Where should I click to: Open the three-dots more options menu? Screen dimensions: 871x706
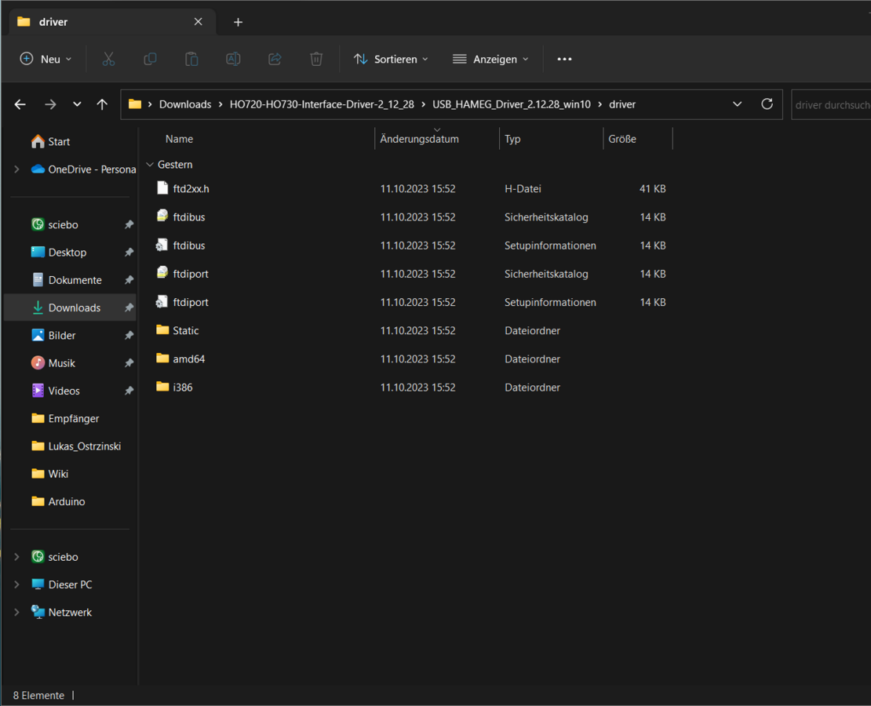[564, 59]
